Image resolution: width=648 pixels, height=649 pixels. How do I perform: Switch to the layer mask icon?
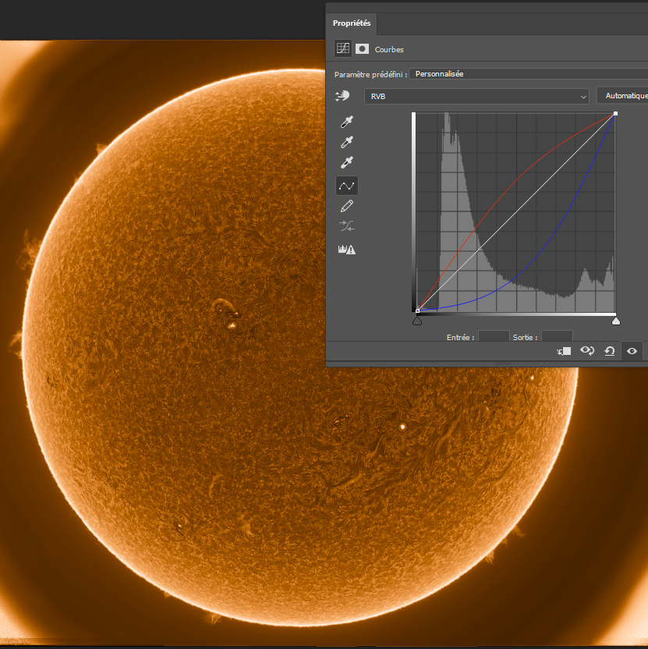(x=362, y=48)
